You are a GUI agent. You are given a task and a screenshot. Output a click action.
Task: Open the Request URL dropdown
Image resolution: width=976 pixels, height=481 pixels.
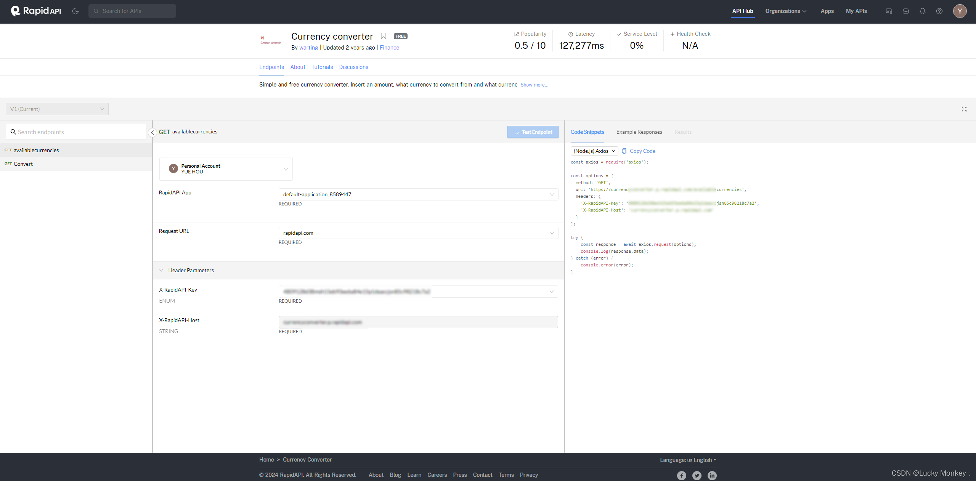click(x=418, y=233)
